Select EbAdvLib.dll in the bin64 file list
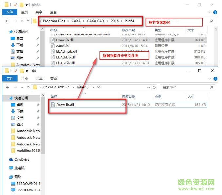222x195 pixels. (x=128, y=57)
